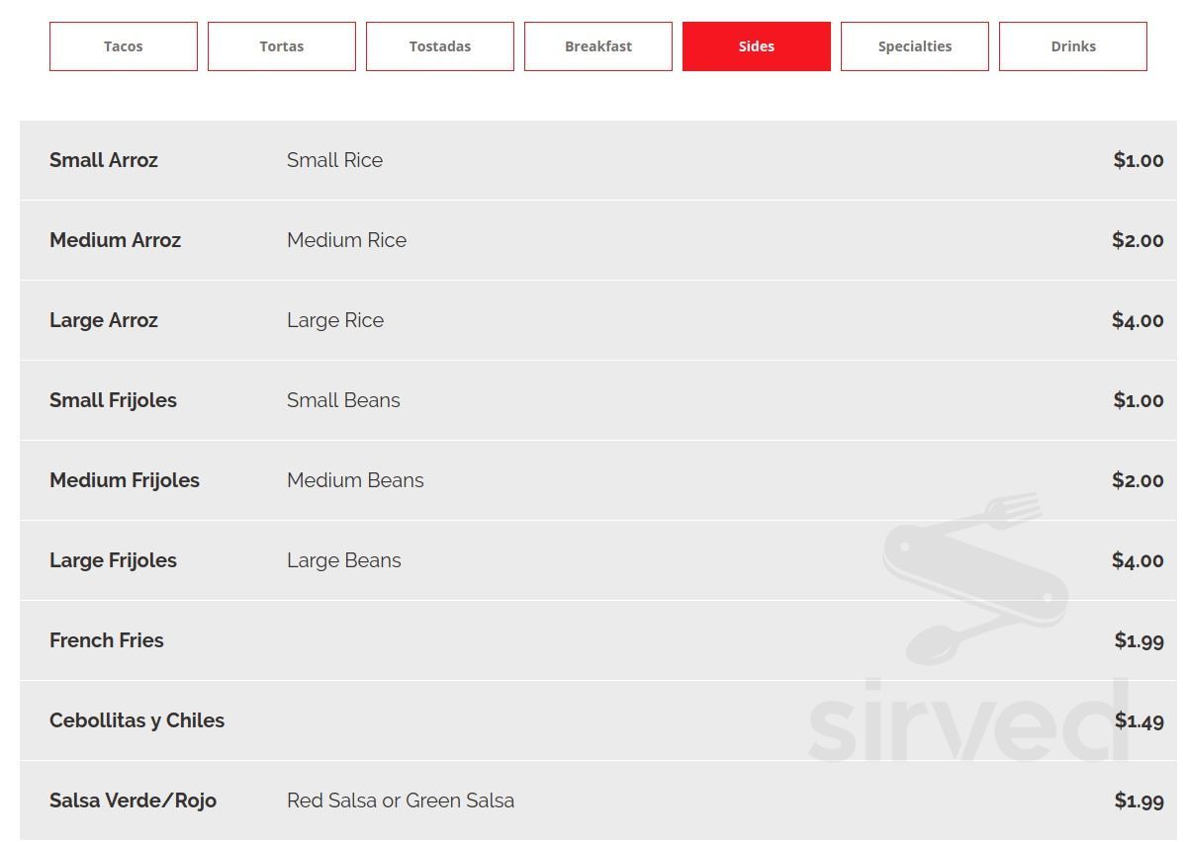1186x842 pixels.
Task: Click the Cebollitas y Chiles $1.49 price
Action: 1139,720
